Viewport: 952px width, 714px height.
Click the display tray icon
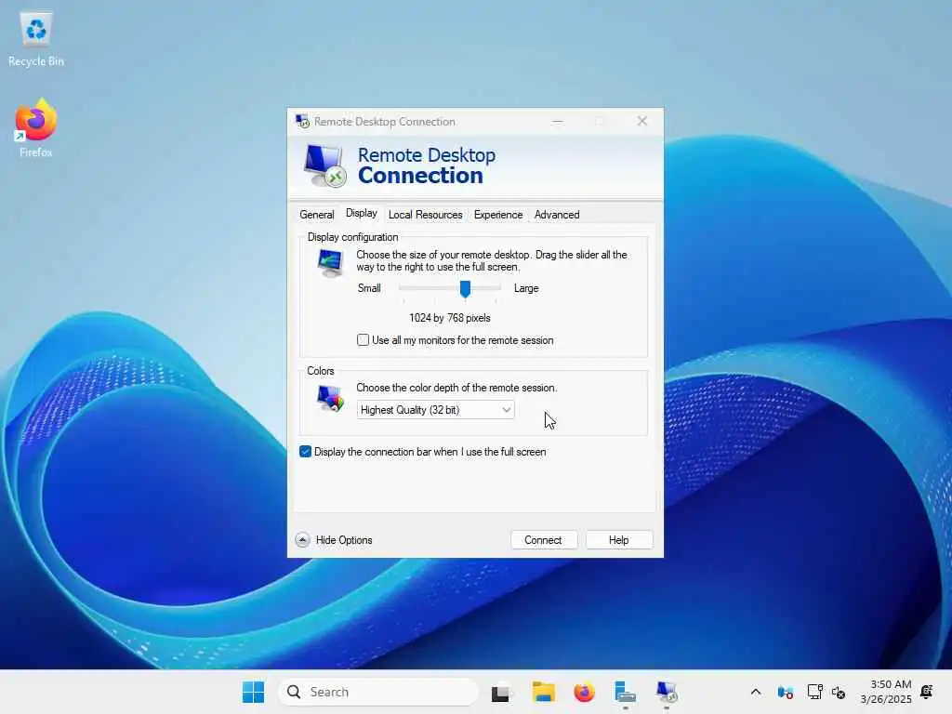point(814,692)
